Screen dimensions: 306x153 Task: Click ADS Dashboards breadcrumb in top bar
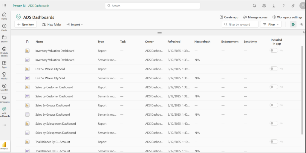coord(39,6)
